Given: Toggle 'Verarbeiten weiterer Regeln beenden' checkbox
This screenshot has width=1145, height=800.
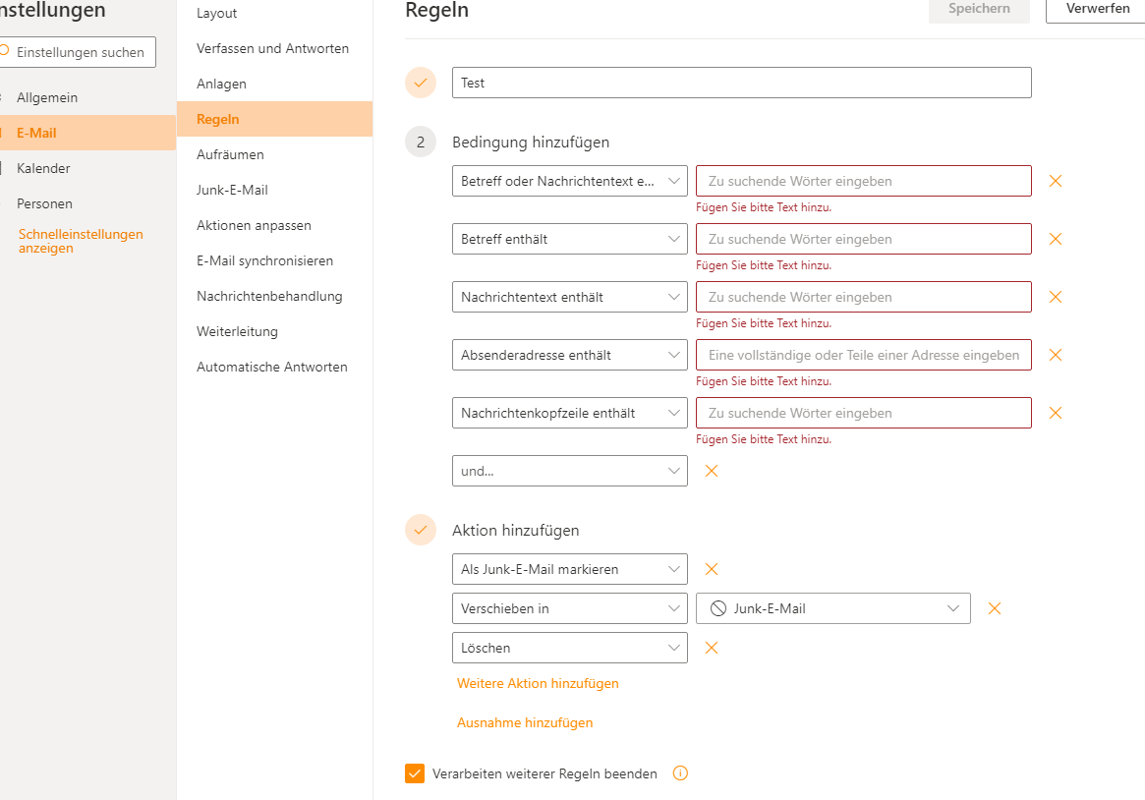Looking at the screenshot, I should (415, 773).
